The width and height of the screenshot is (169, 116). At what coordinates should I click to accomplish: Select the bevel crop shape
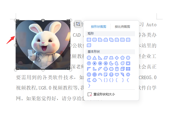point(128,69)
